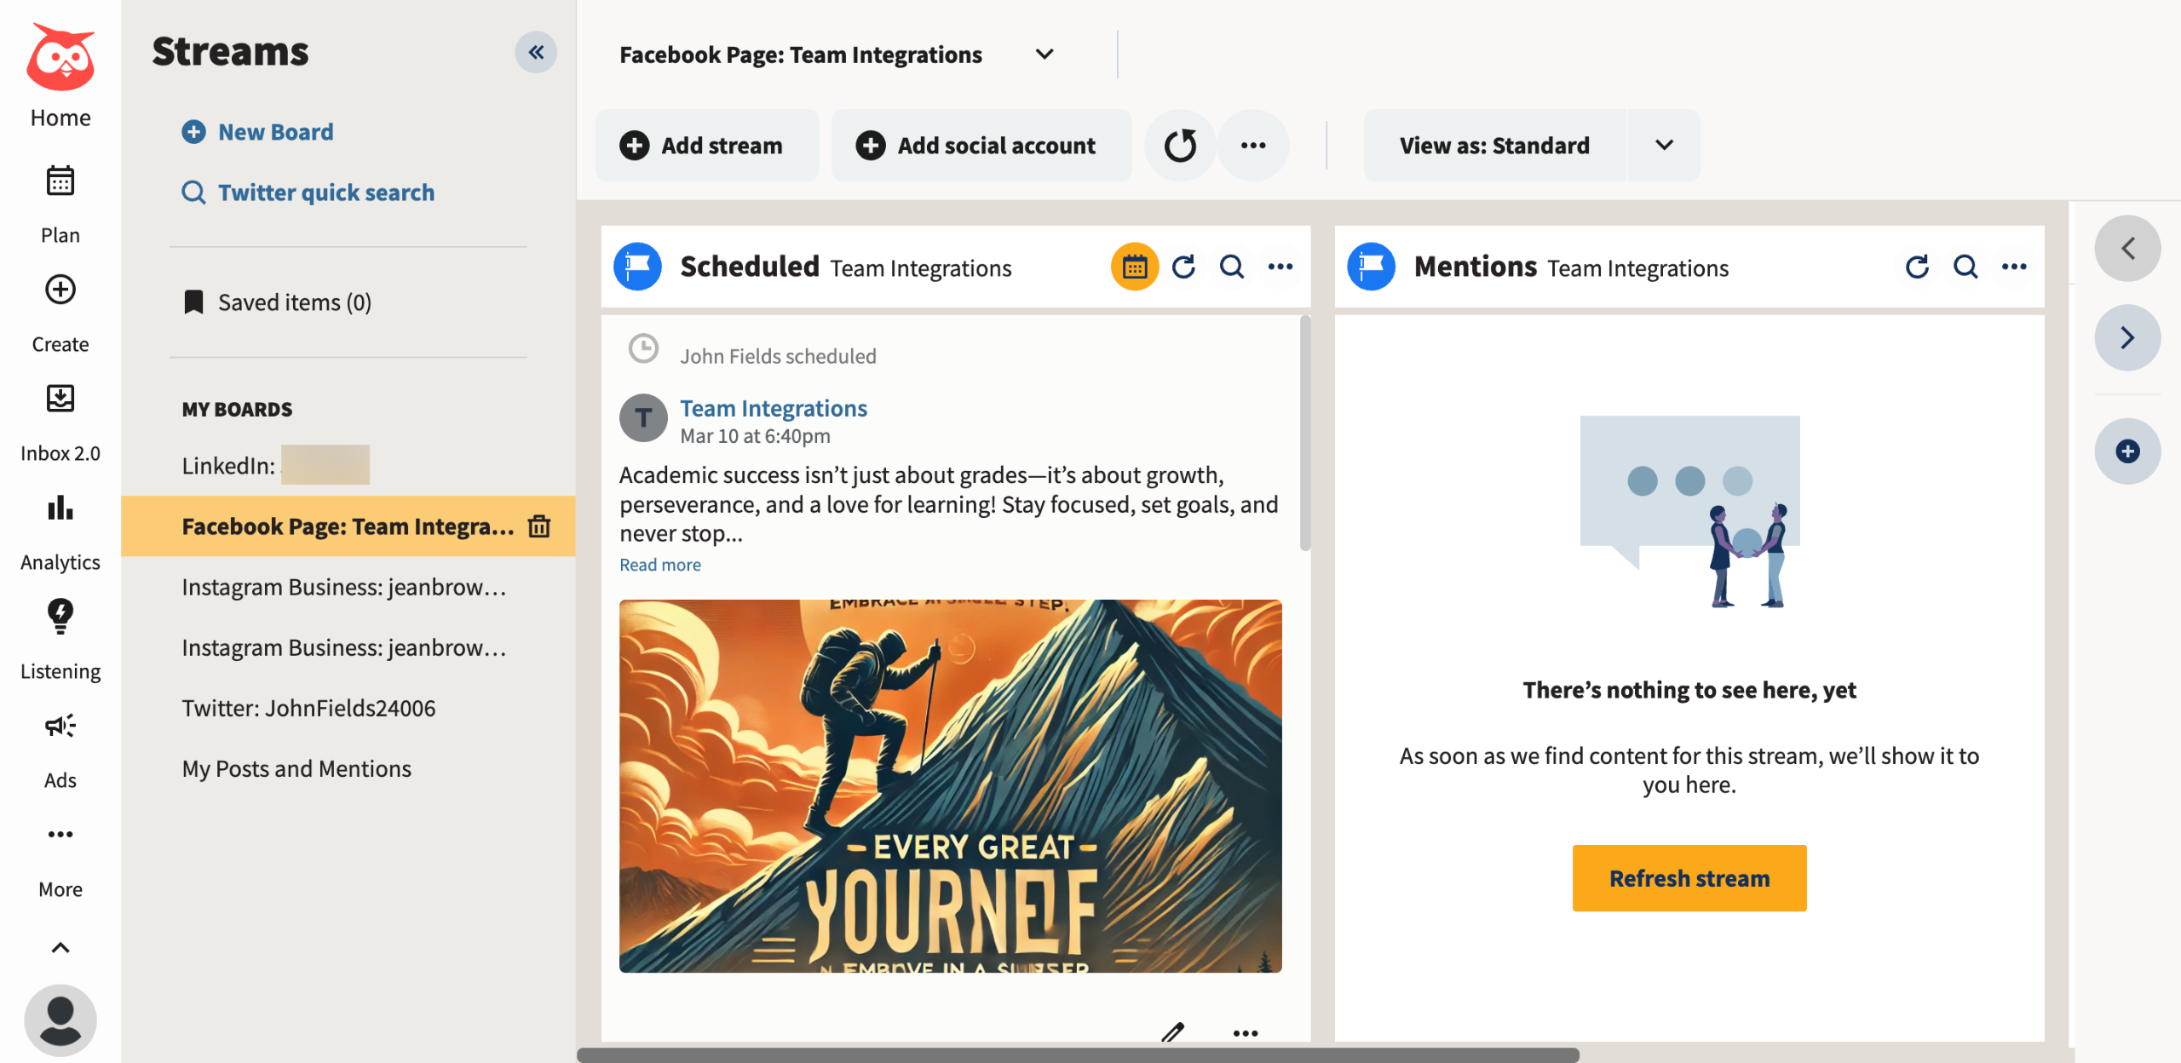
Task: Refresh the Scheduled stream
Action: (x=1183, y=267)
